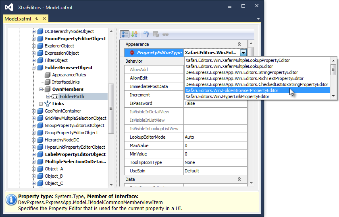Click the info icon in description panel
The width and height of the screenshot is (339, 217).
11,200
